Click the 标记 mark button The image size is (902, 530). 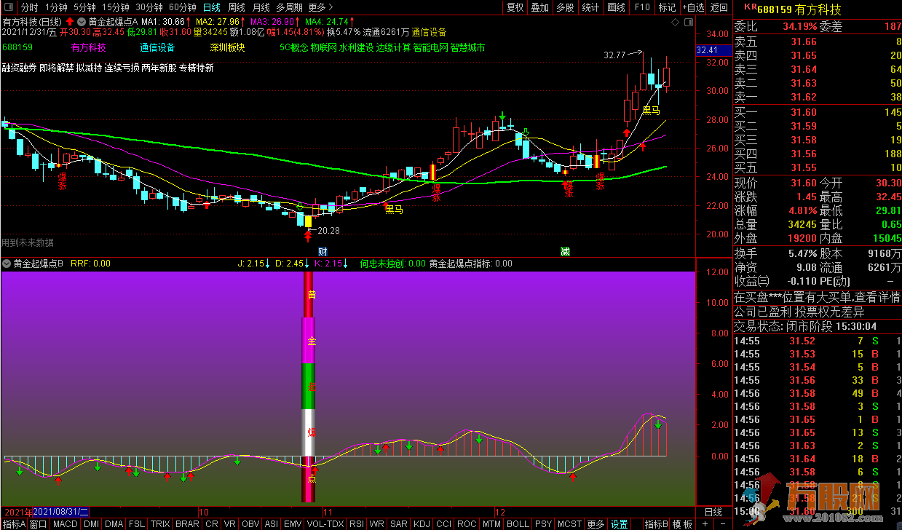[667, 7]
